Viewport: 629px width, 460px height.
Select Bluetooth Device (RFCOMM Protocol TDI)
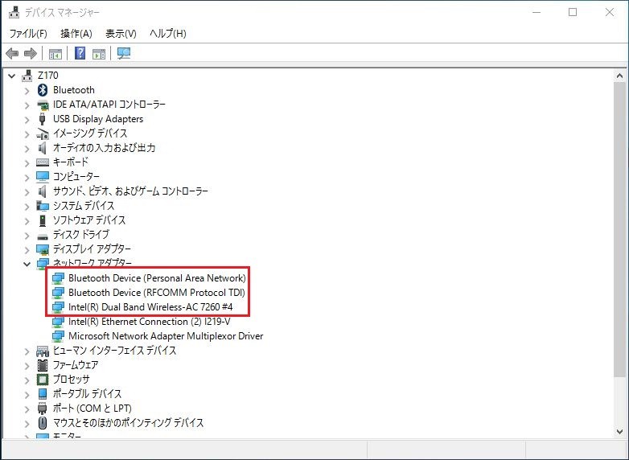pyautogui.click(x=157, y=293)
